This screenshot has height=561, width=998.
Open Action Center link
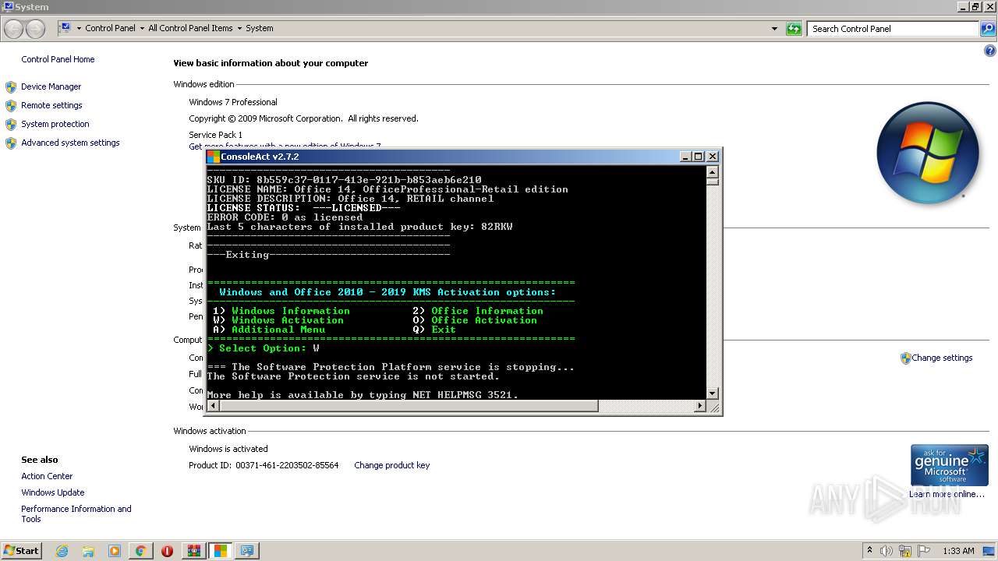click(x=47, y=476)
